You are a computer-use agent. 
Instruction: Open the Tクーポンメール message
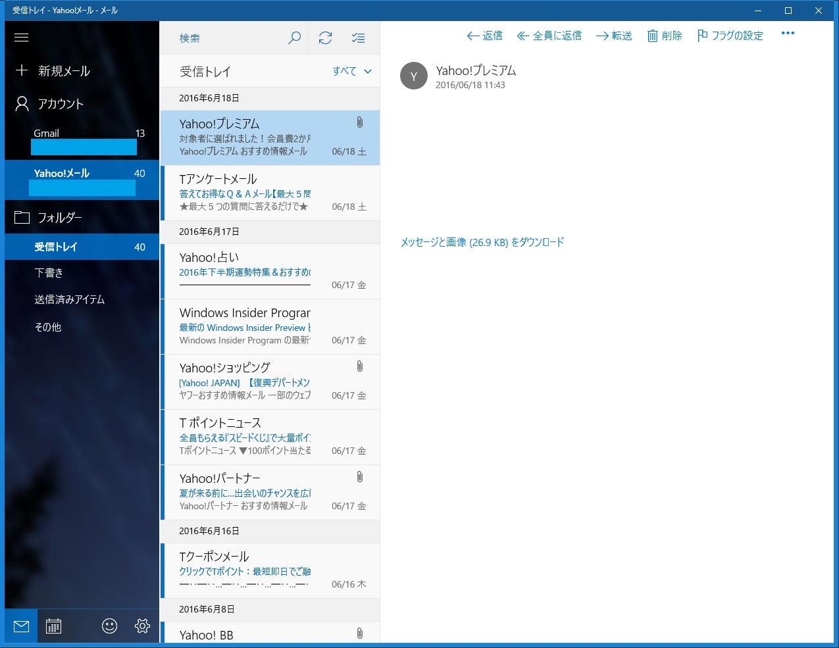coord(270,570)
